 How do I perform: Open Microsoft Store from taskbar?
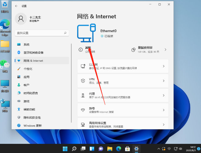(x=127, y=149)
